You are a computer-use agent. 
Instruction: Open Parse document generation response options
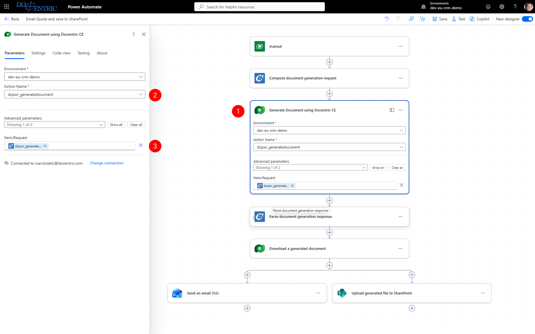coord(400,217)
